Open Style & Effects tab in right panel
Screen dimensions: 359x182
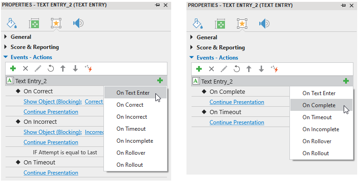click(198, 24)
